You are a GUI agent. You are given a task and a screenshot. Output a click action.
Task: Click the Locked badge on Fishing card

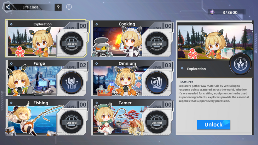[72, 122]
